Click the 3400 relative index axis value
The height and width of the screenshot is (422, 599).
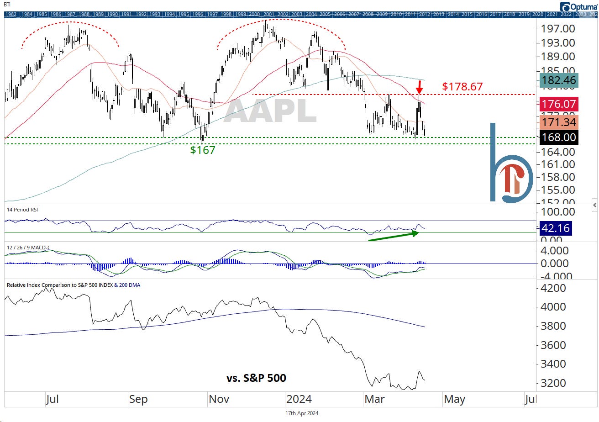[553, 364]
